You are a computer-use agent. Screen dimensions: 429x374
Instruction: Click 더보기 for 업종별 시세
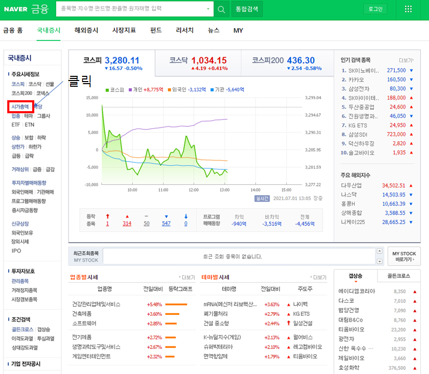pos(187,277)
